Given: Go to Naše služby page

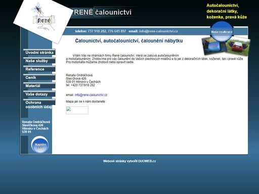Looking at the screenshot, I should click(39, 61).
